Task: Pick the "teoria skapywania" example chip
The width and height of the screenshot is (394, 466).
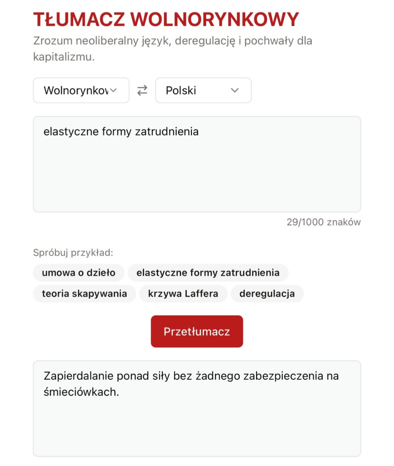Action: point(84,294)
